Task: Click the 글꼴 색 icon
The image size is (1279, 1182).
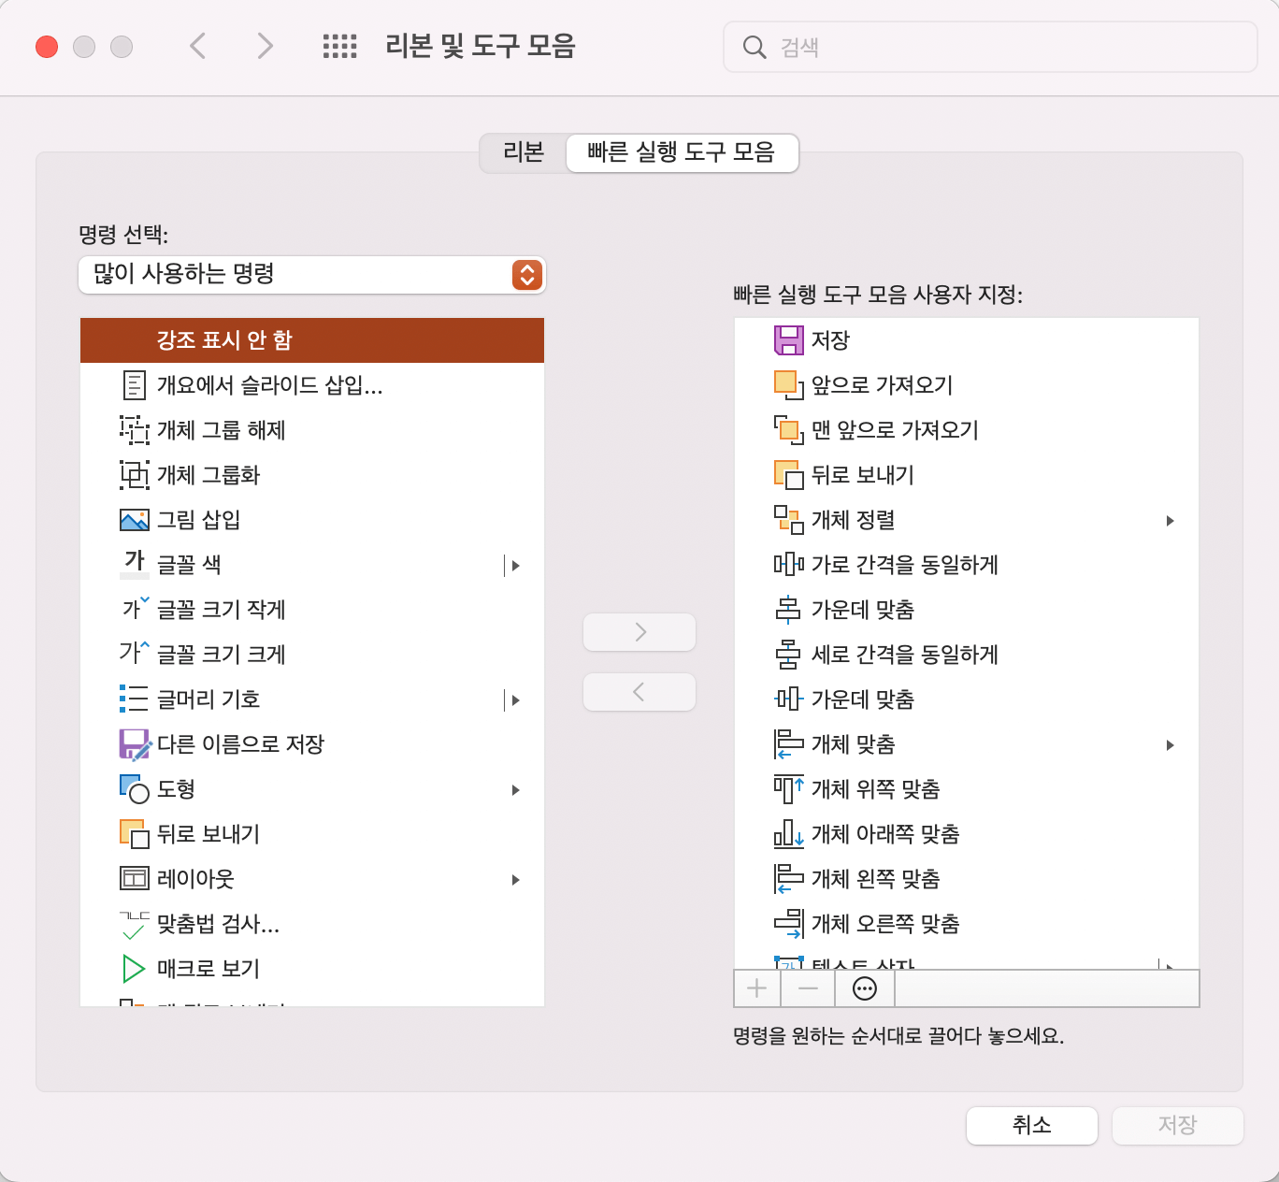Action: 134,564
